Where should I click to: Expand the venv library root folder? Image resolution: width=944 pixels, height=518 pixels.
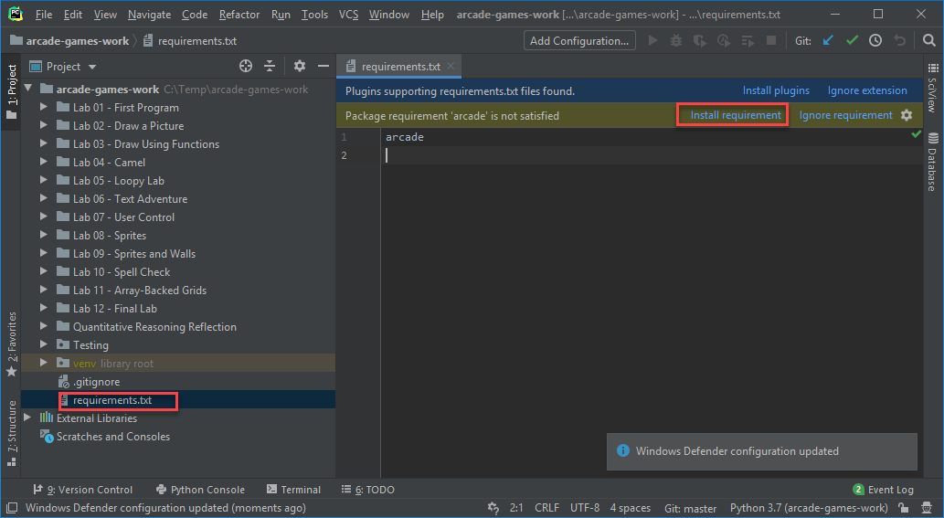(x=43, y=363)
